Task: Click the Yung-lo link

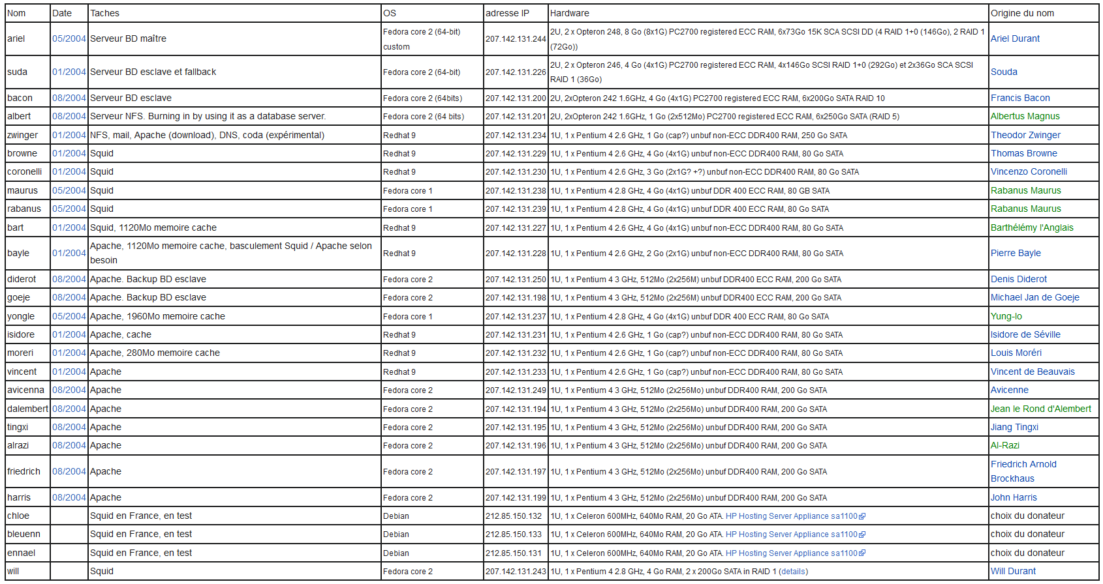Action: coord(1006,316)
